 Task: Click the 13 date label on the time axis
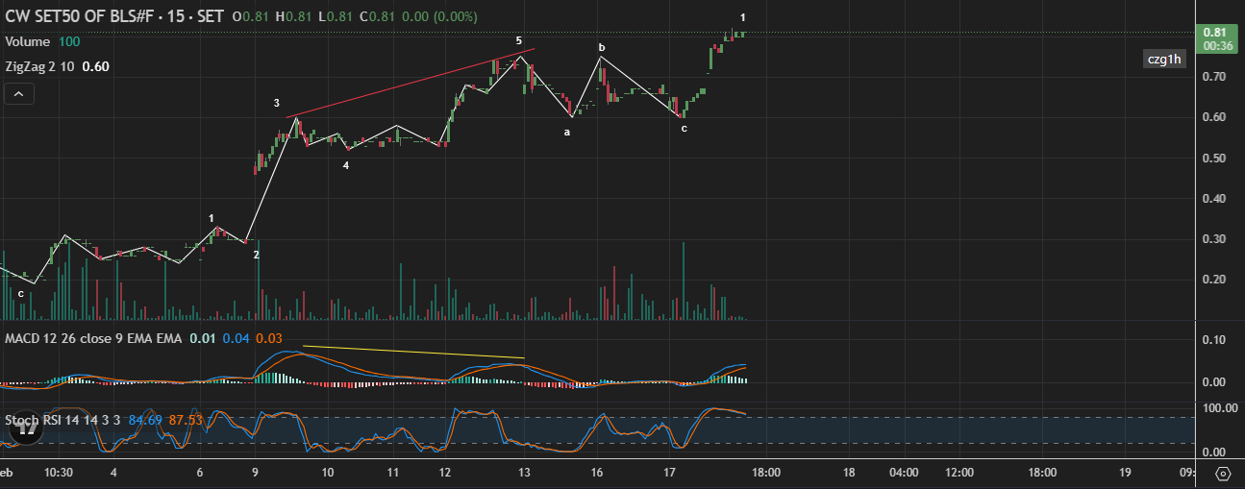click(x=525, y=474)
